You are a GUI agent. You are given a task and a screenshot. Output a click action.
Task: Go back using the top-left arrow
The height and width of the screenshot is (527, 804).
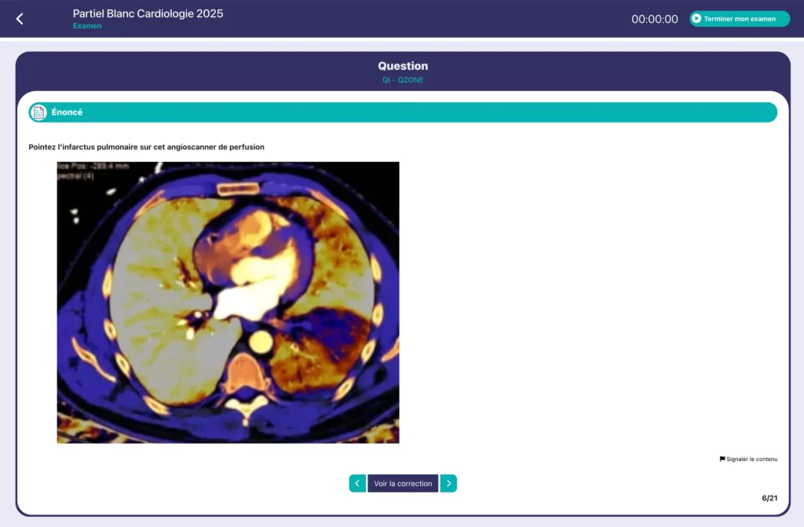pos(20,19)
